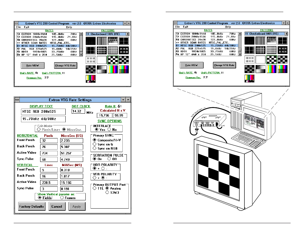Open File menu in left Control Program window

pyautogui.click(x=18, y=27)
